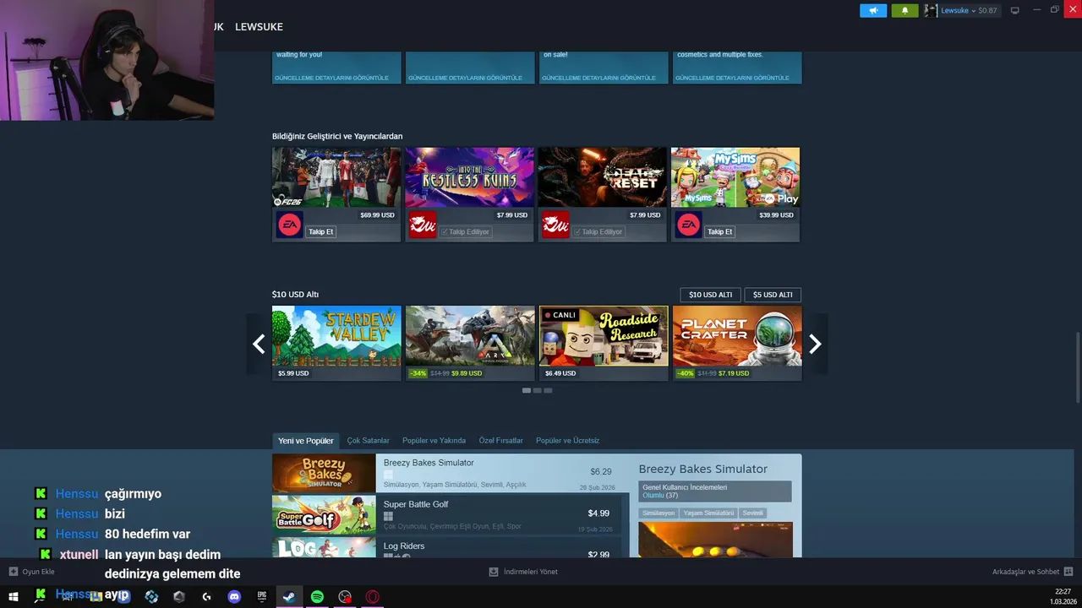Click the EA publisher logo under FC 26
Screen dimensions: 1082x608
pos(289,225)
